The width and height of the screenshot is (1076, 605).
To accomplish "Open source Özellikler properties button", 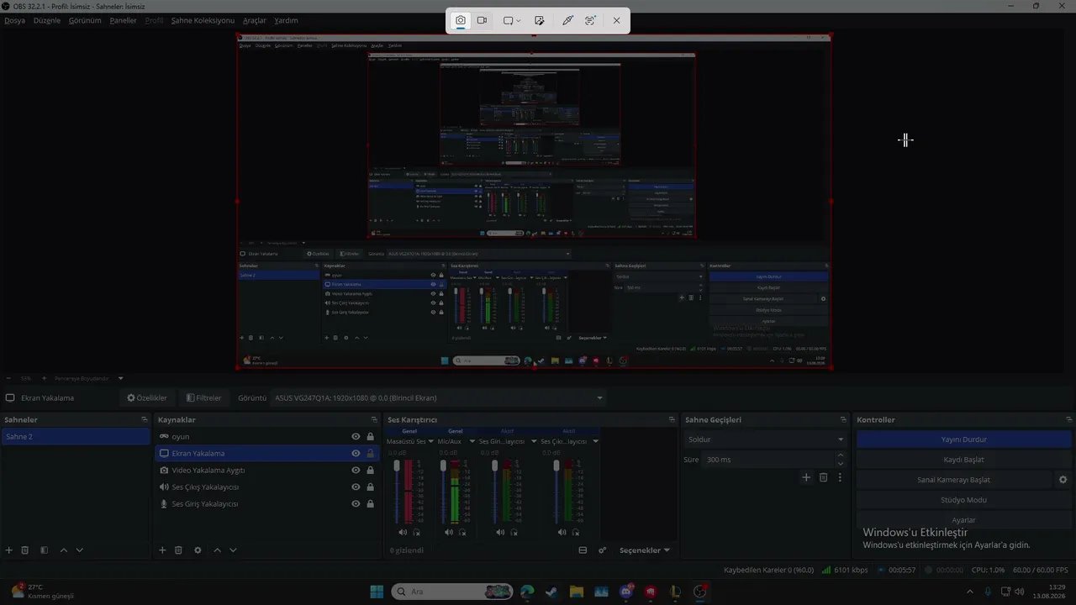I will [x=147, y=397].
